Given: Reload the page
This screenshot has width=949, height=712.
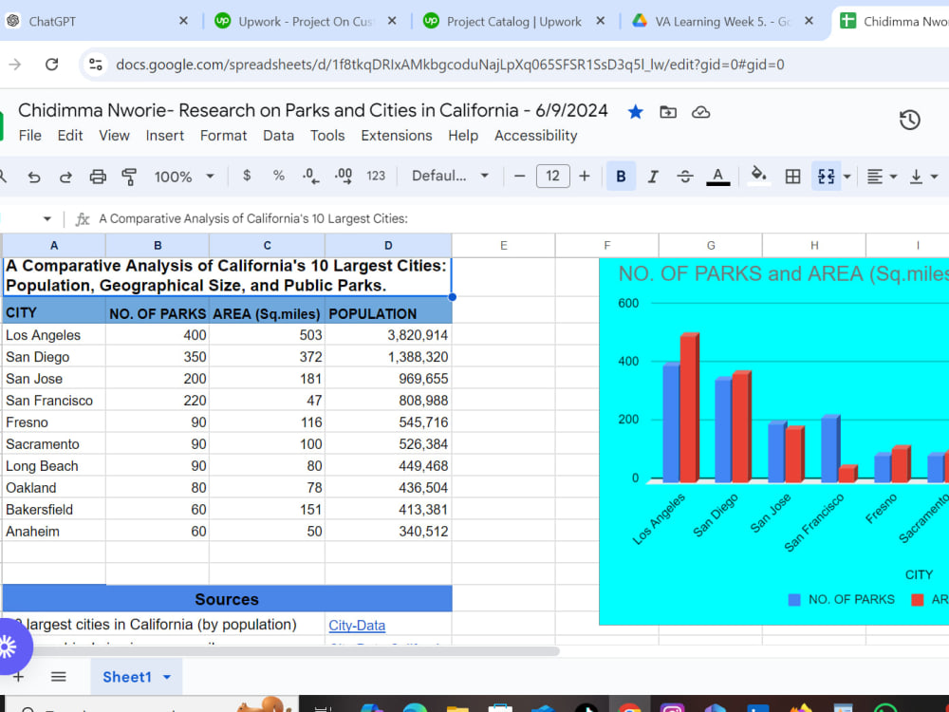Looking at the screenshot, I should point(52,65).
